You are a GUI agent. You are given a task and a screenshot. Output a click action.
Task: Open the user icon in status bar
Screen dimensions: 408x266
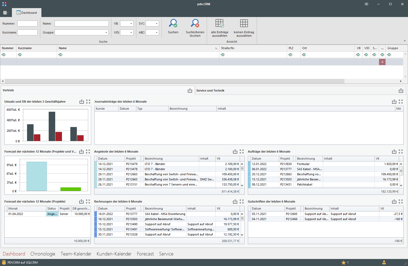click(x=384, y=262)
